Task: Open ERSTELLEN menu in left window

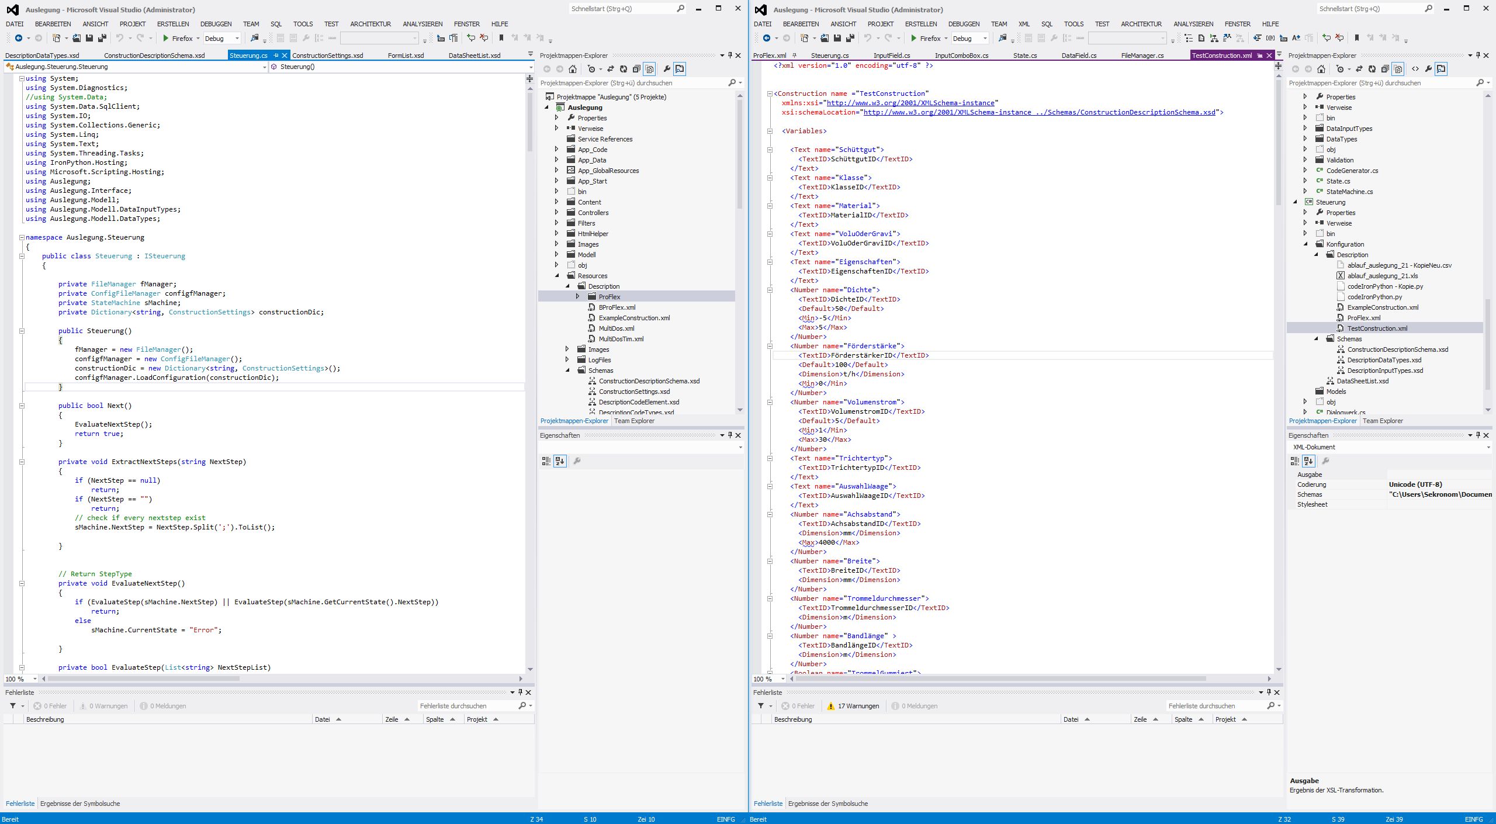Action: pos(173,24)
